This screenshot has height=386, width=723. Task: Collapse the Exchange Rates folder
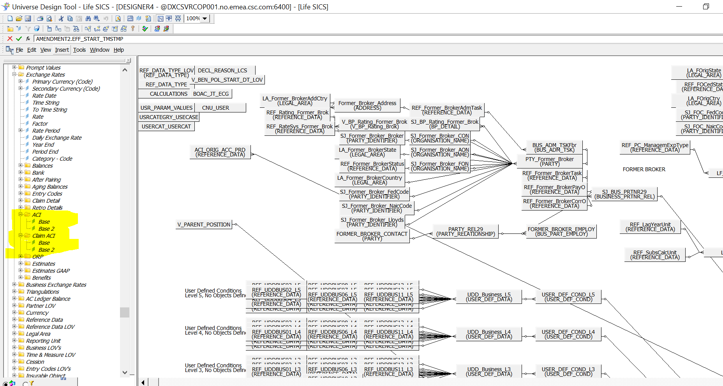tap(14, 74)
